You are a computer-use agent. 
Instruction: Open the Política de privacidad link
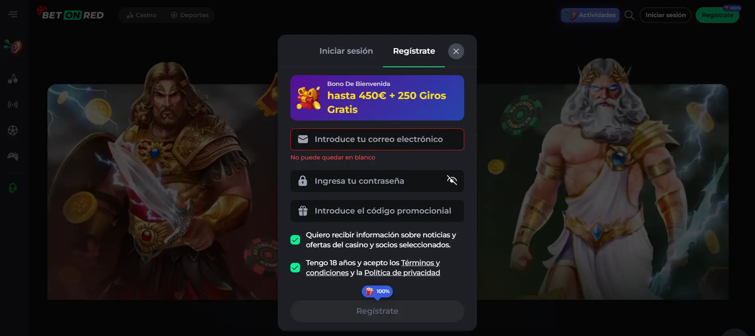tap(402, 273)
